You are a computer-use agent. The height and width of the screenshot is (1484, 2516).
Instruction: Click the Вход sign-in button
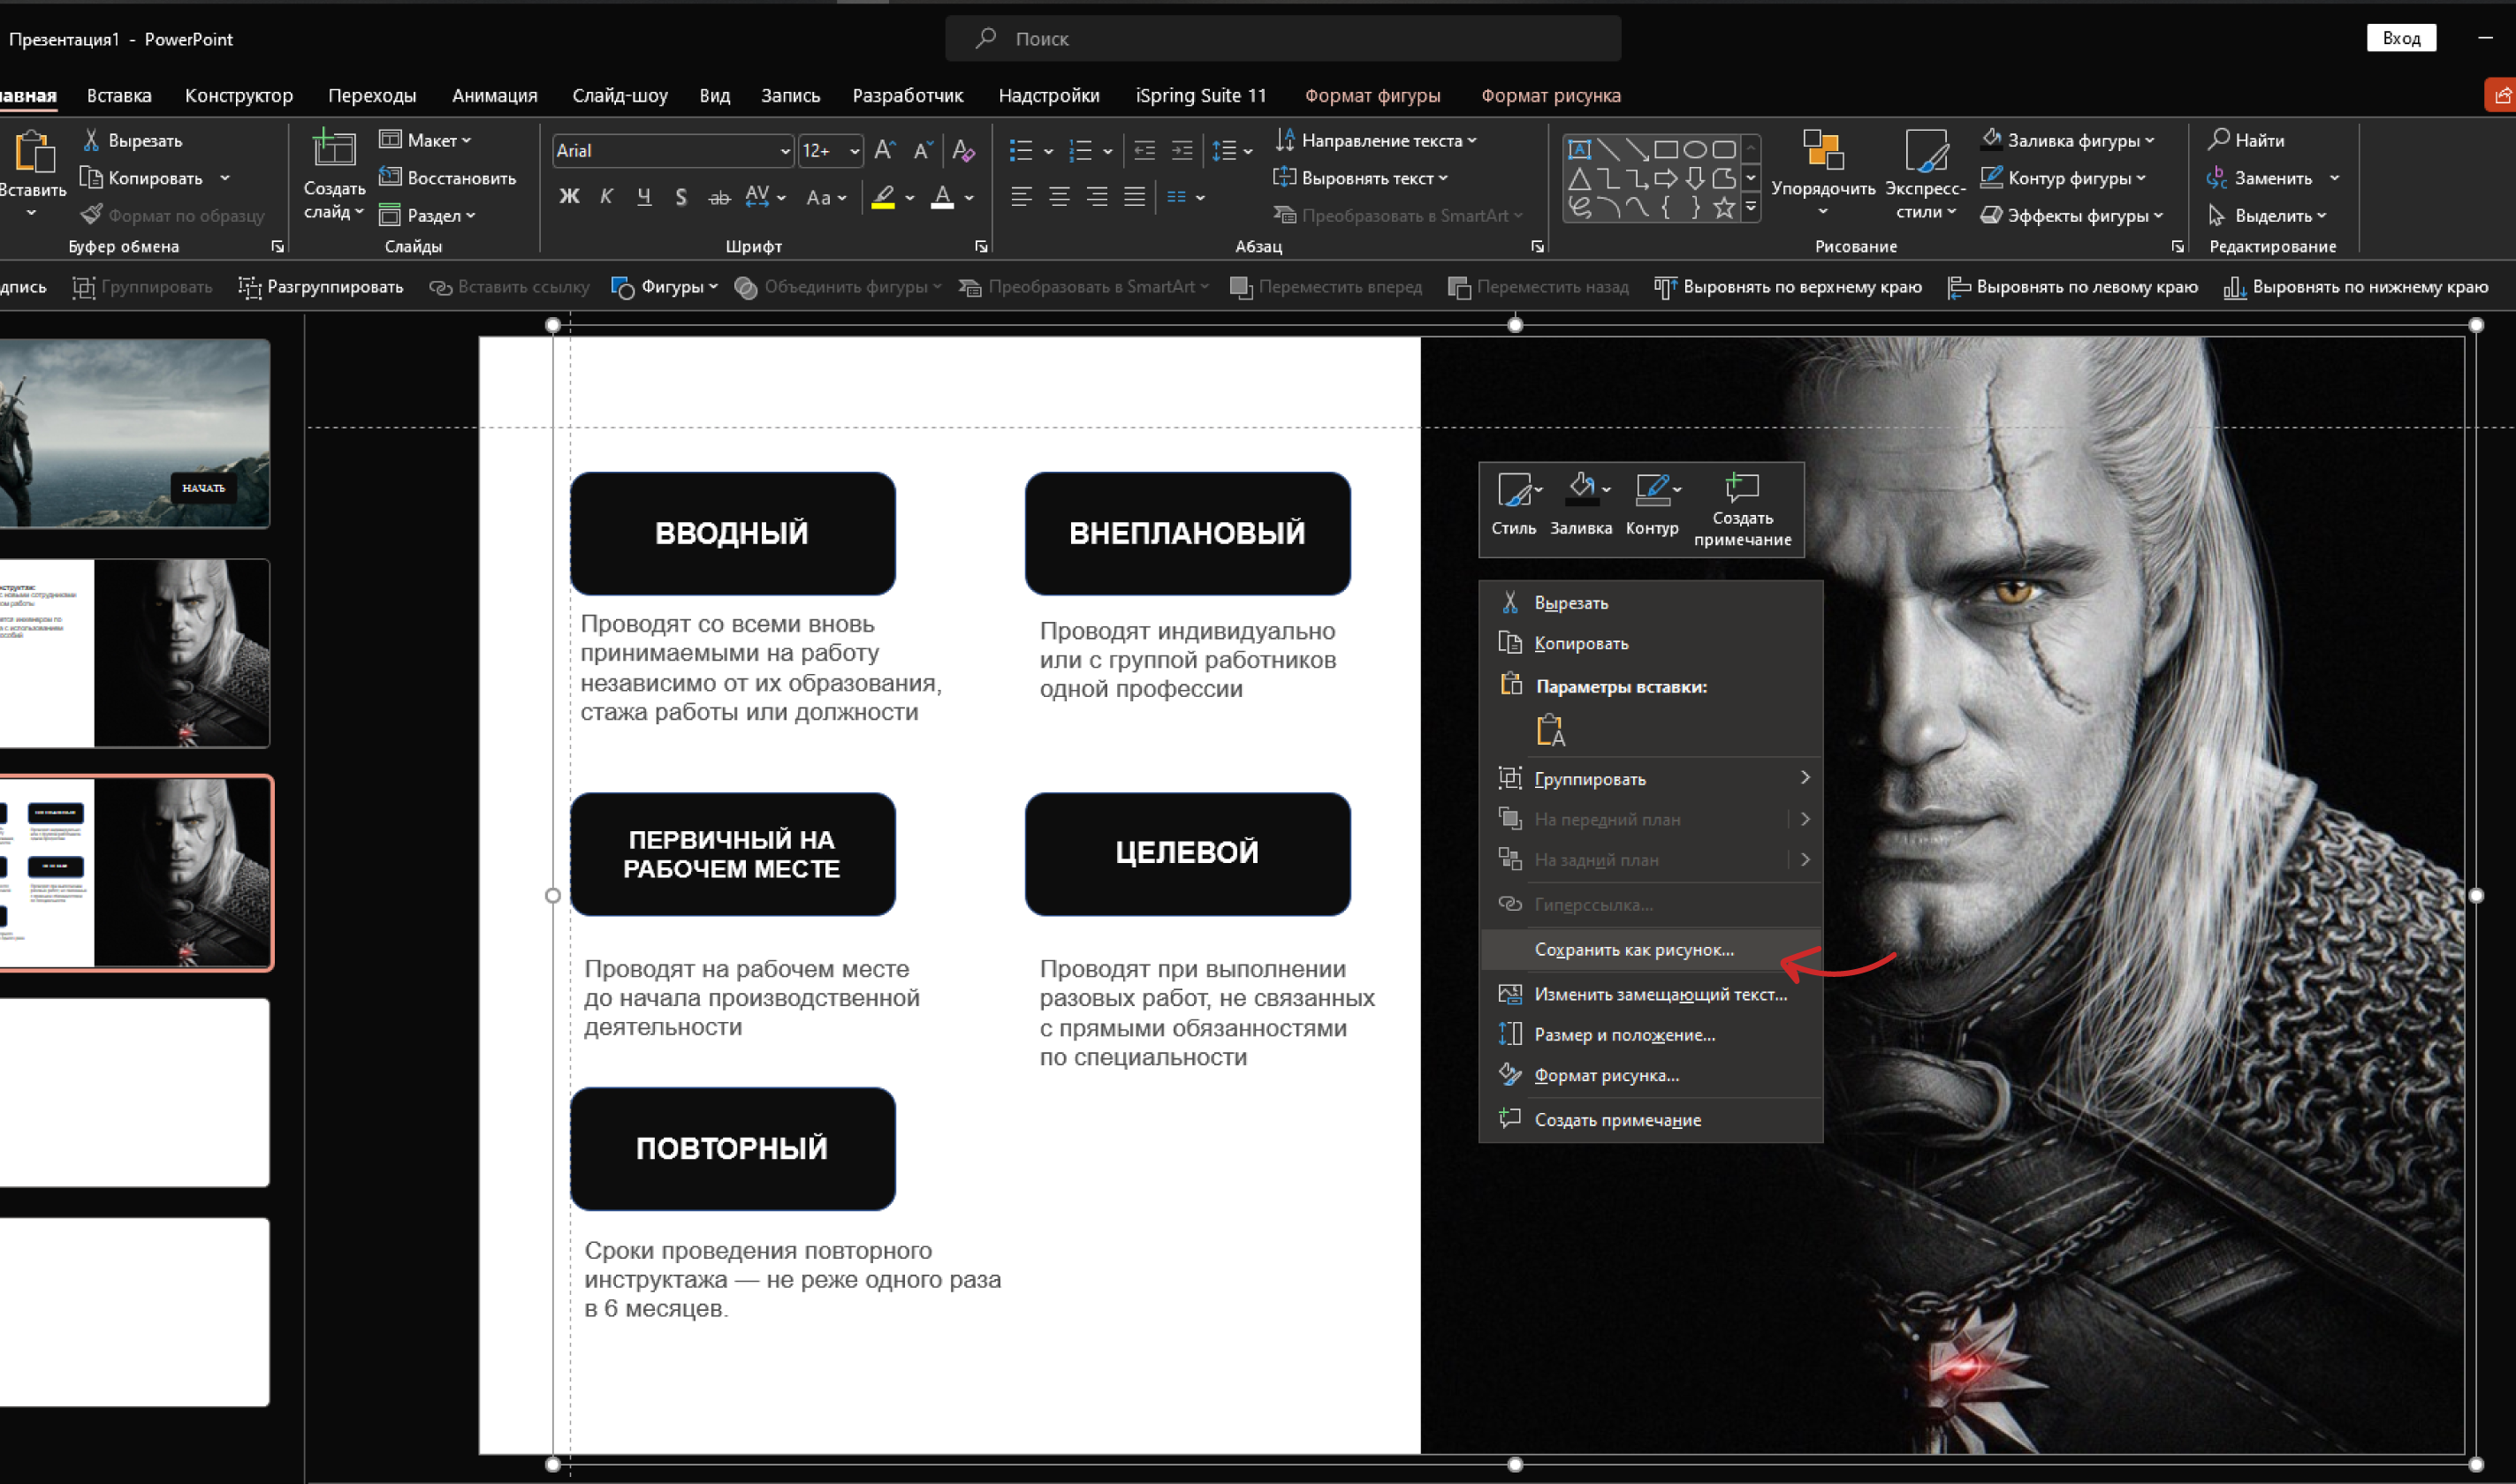pyautogui.click(x=2402, y=37)
